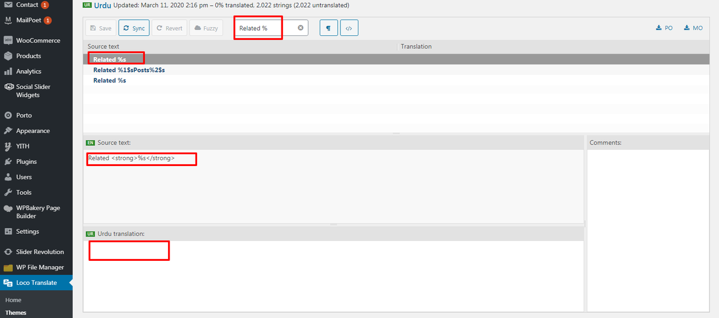Go to Loco Translate Home submenu

(13, 300)
